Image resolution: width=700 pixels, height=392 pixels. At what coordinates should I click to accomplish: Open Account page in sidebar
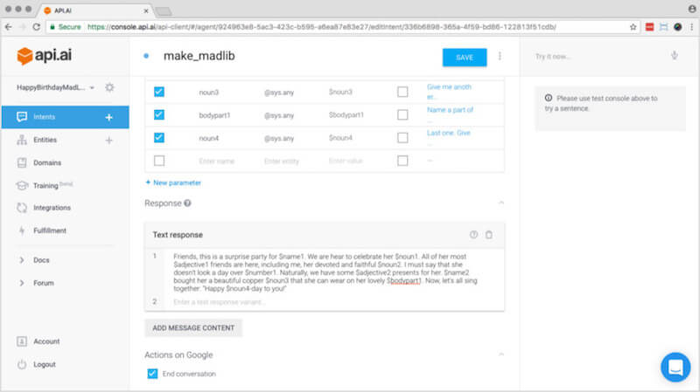pyautogui.click(x=46, y=341)
